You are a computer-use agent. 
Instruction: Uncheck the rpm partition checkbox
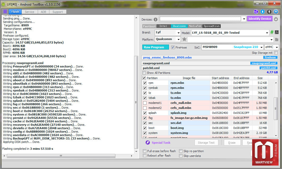[145, 83]
